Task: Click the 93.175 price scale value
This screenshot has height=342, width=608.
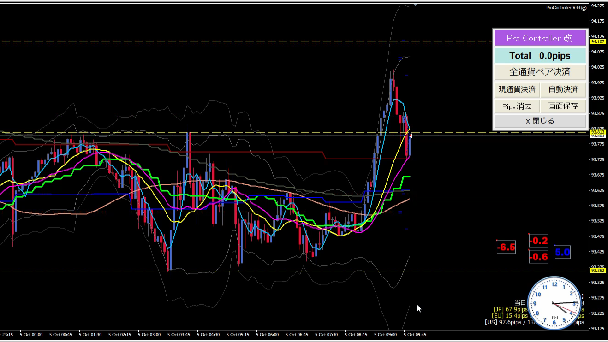Action: [x=598, y=328]
